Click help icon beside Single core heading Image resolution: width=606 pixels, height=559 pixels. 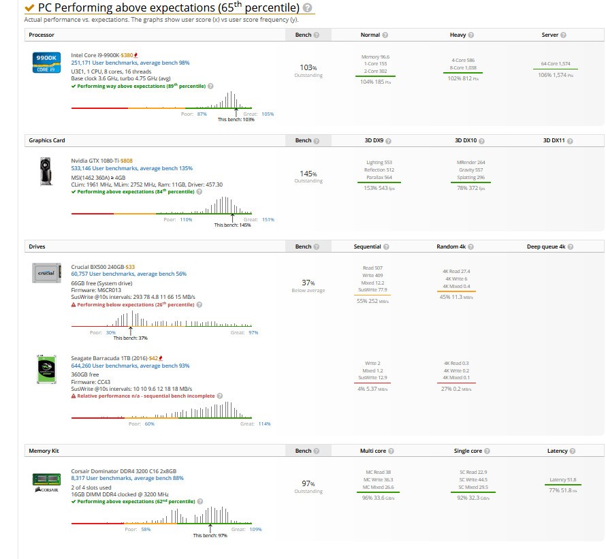tap(487, 451)
